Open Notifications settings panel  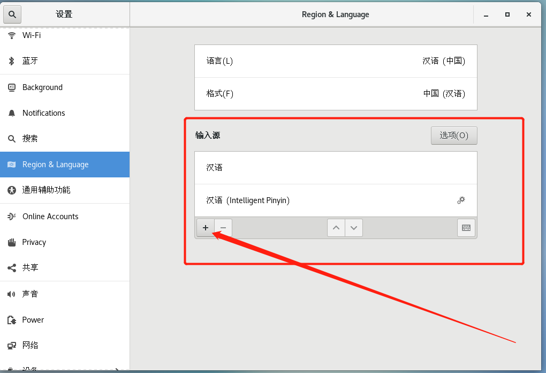tap(65, 113)
